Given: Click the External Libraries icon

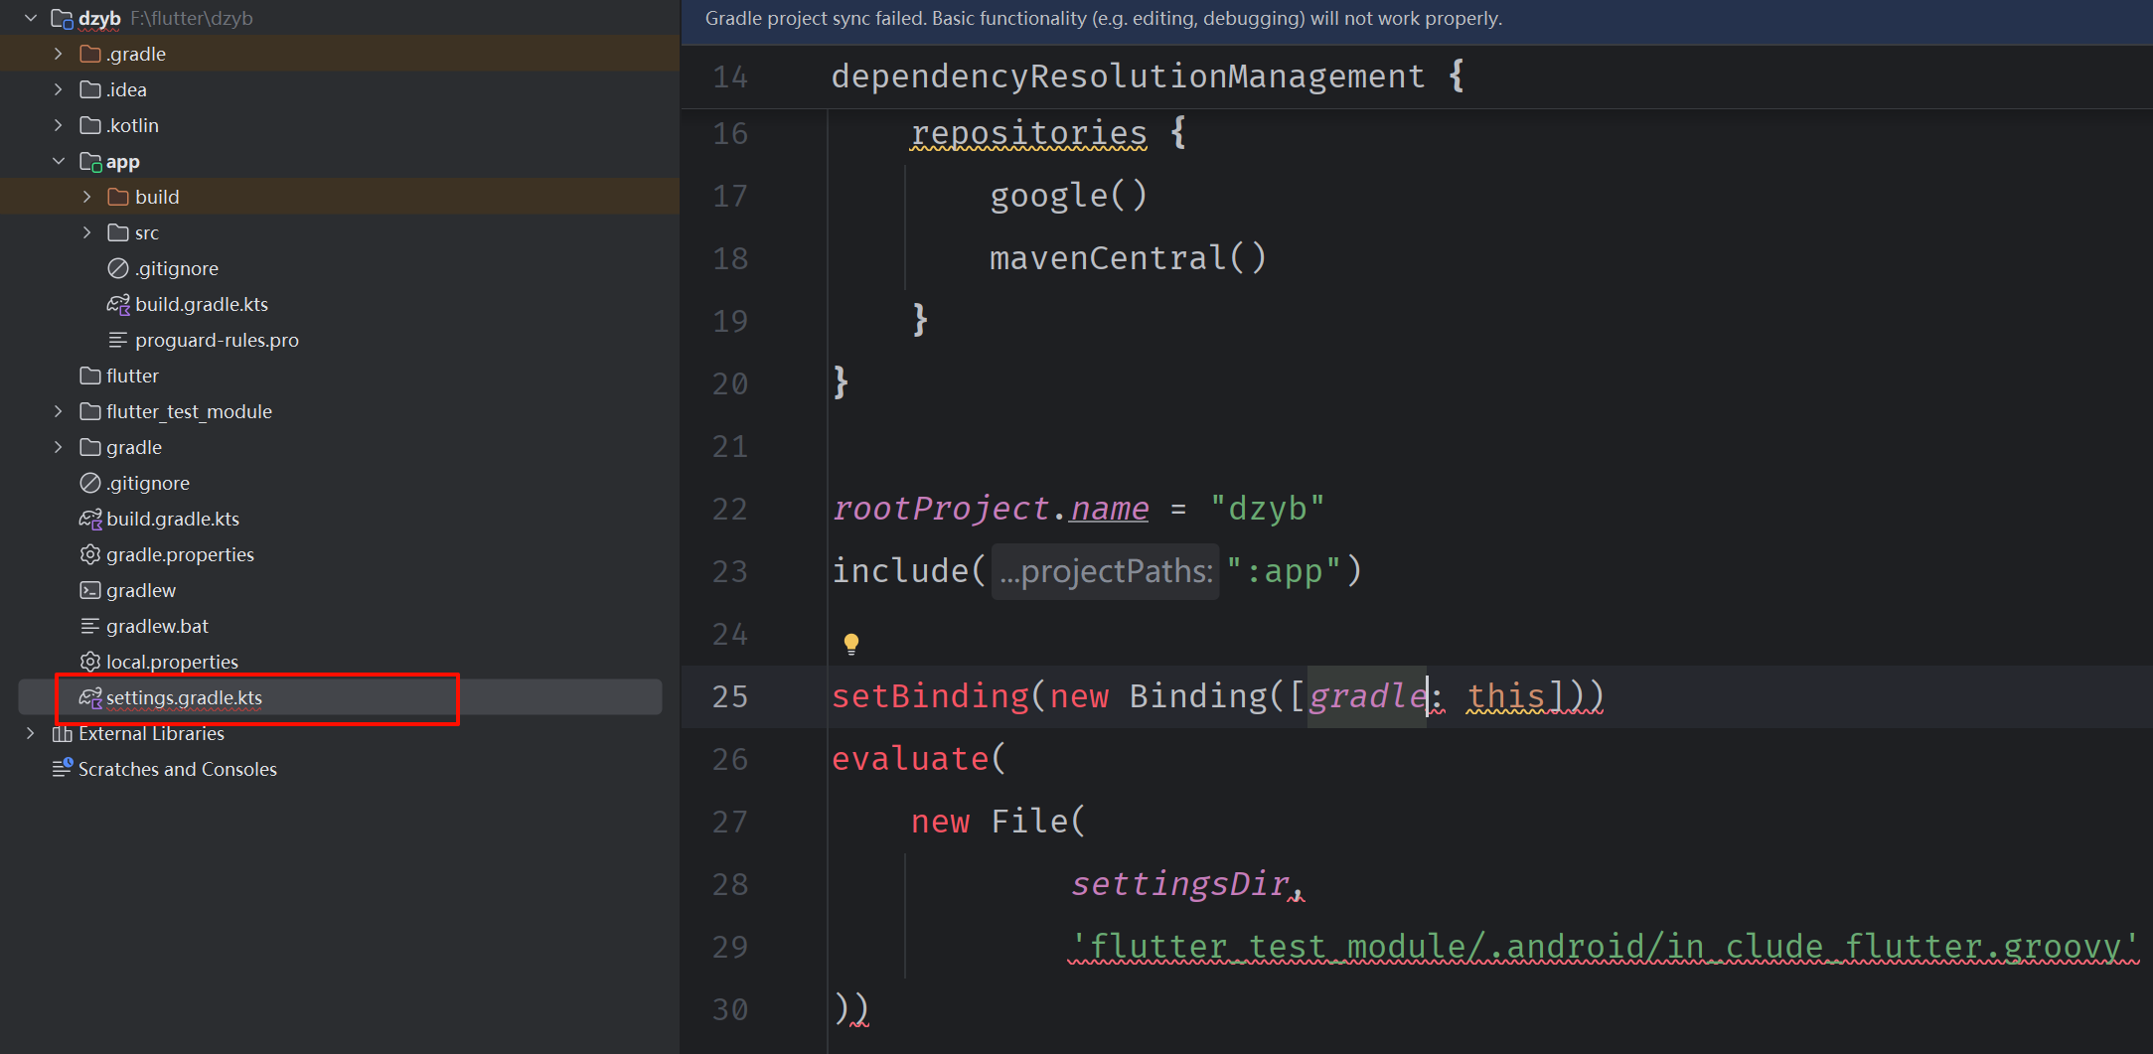Looking at the screenshot, I should [63, 733].
